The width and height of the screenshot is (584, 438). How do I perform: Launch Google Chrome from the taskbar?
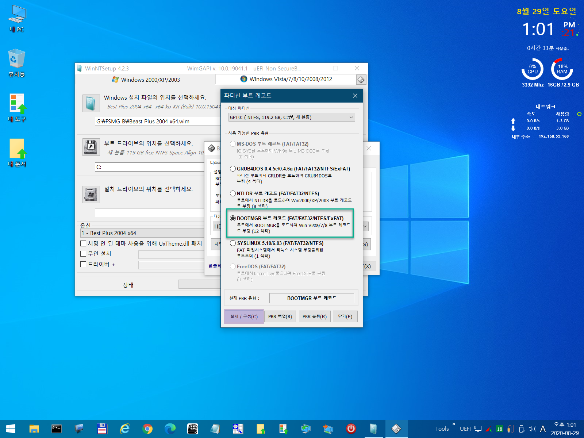pos(147,429)
